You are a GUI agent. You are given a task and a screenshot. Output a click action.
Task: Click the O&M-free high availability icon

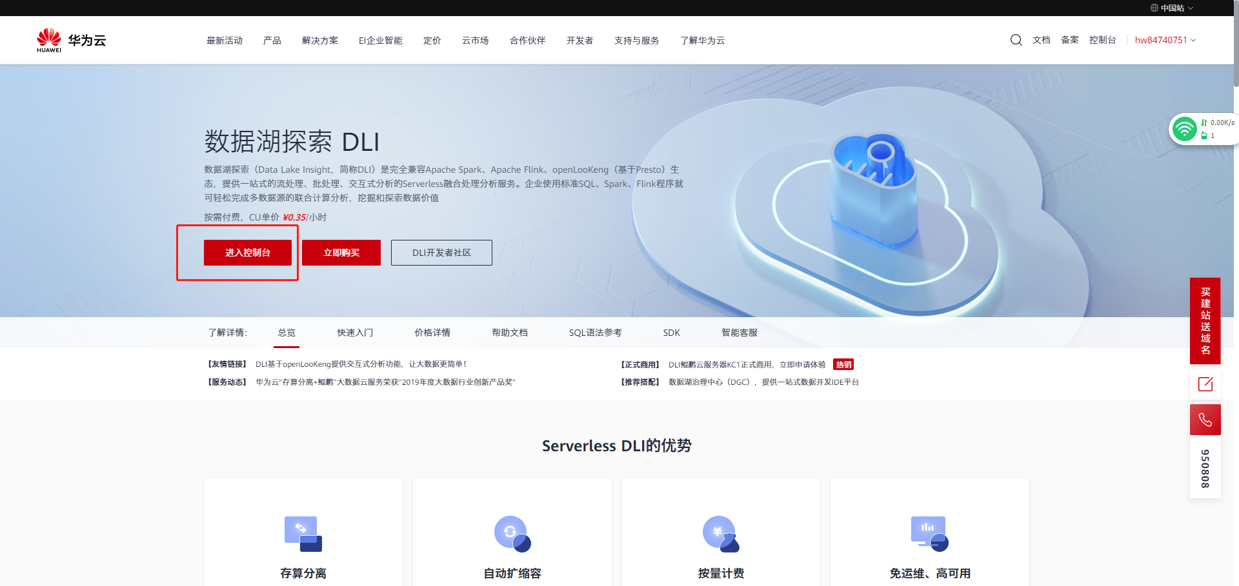pos(930,534)
